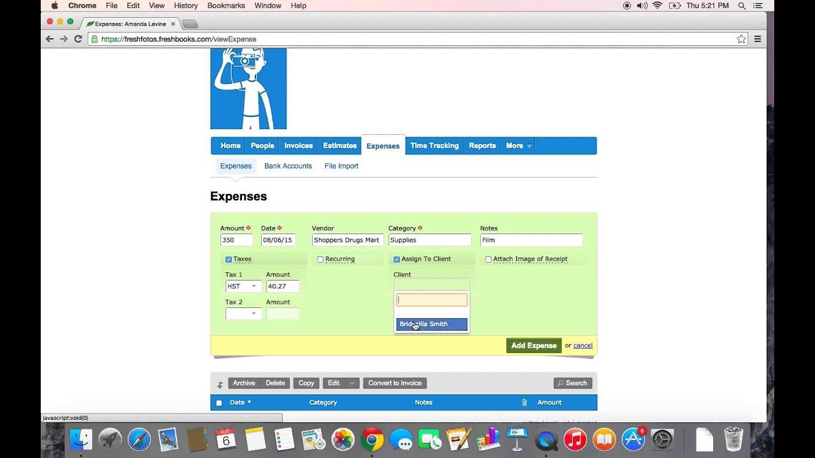Launch Launchpad rocket icon in dock
This screenshot has width=815, height=458.
pos(110,440)
